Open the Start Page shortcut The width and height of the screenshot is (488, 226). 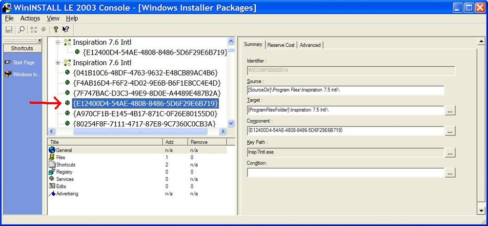coord(20,62)
